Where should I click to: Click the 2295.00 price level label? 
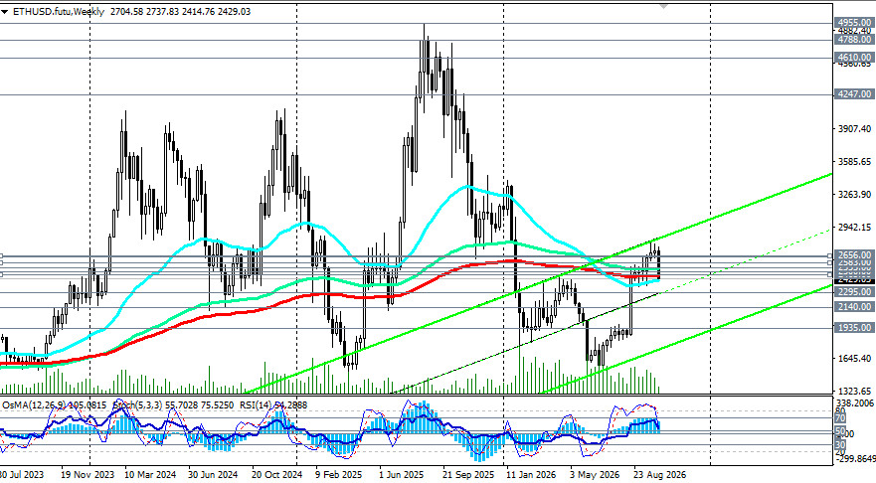tap(854, 292)
